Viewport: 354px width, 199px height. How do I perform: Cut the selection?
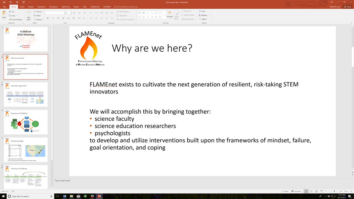click(12, 11)
